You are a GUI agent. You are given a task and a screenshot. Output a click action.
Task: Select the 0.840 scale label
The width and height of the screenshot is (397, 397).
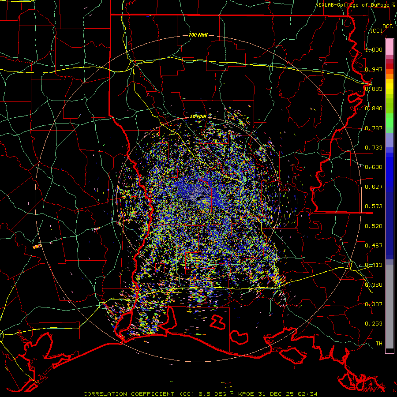coord(374,109)
